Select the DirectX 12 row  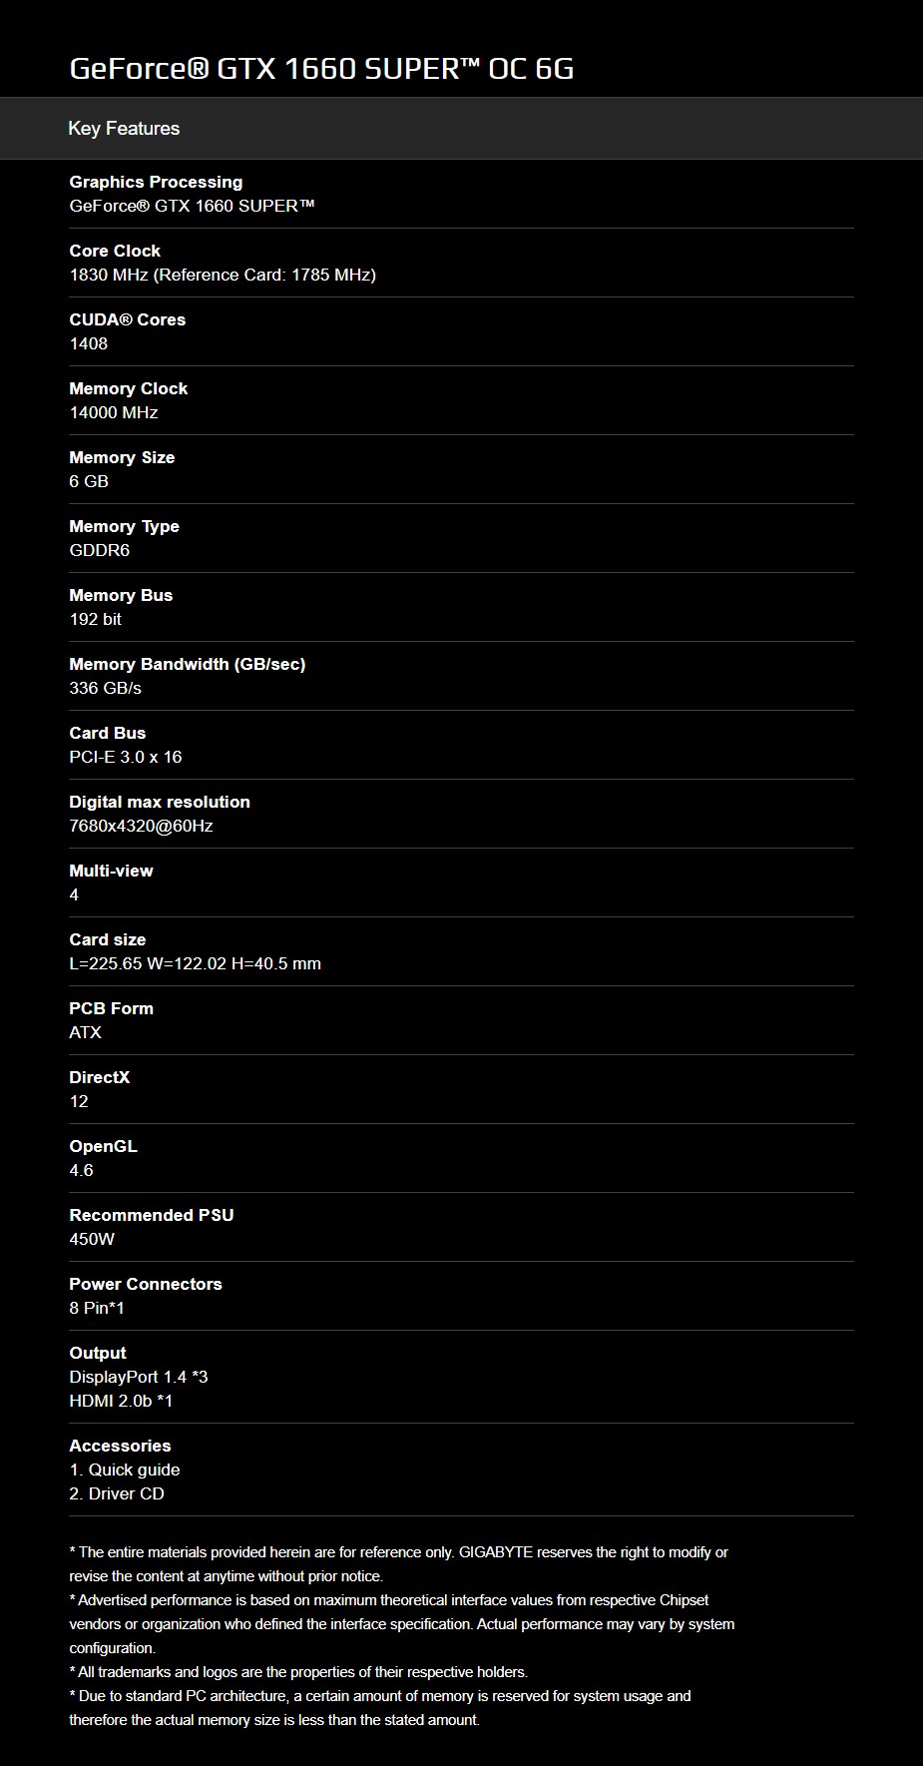point(461,1089)
